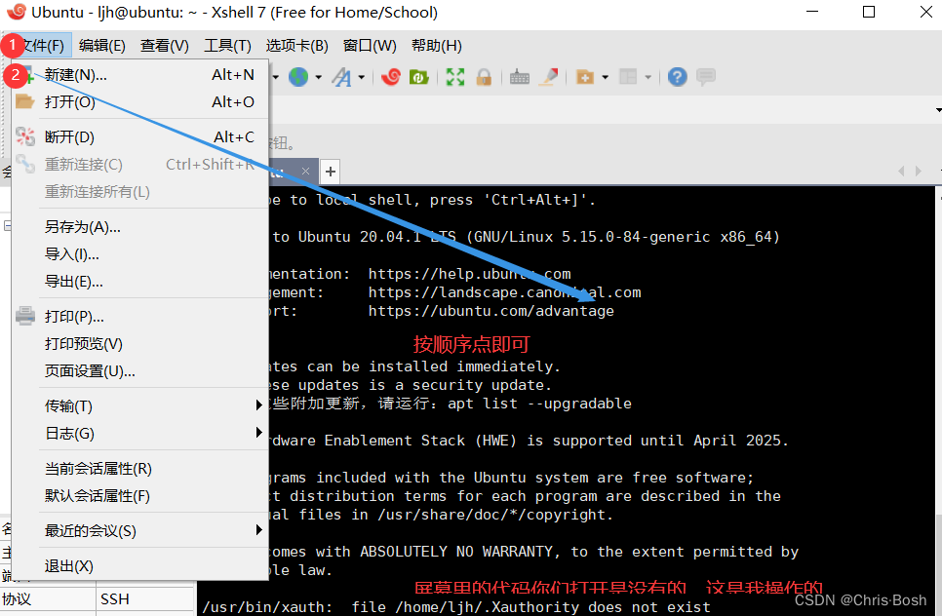Viewport: 942px width, 616px height.
Task: Click the SSH protocol value cell
Action: coord(146,599)
